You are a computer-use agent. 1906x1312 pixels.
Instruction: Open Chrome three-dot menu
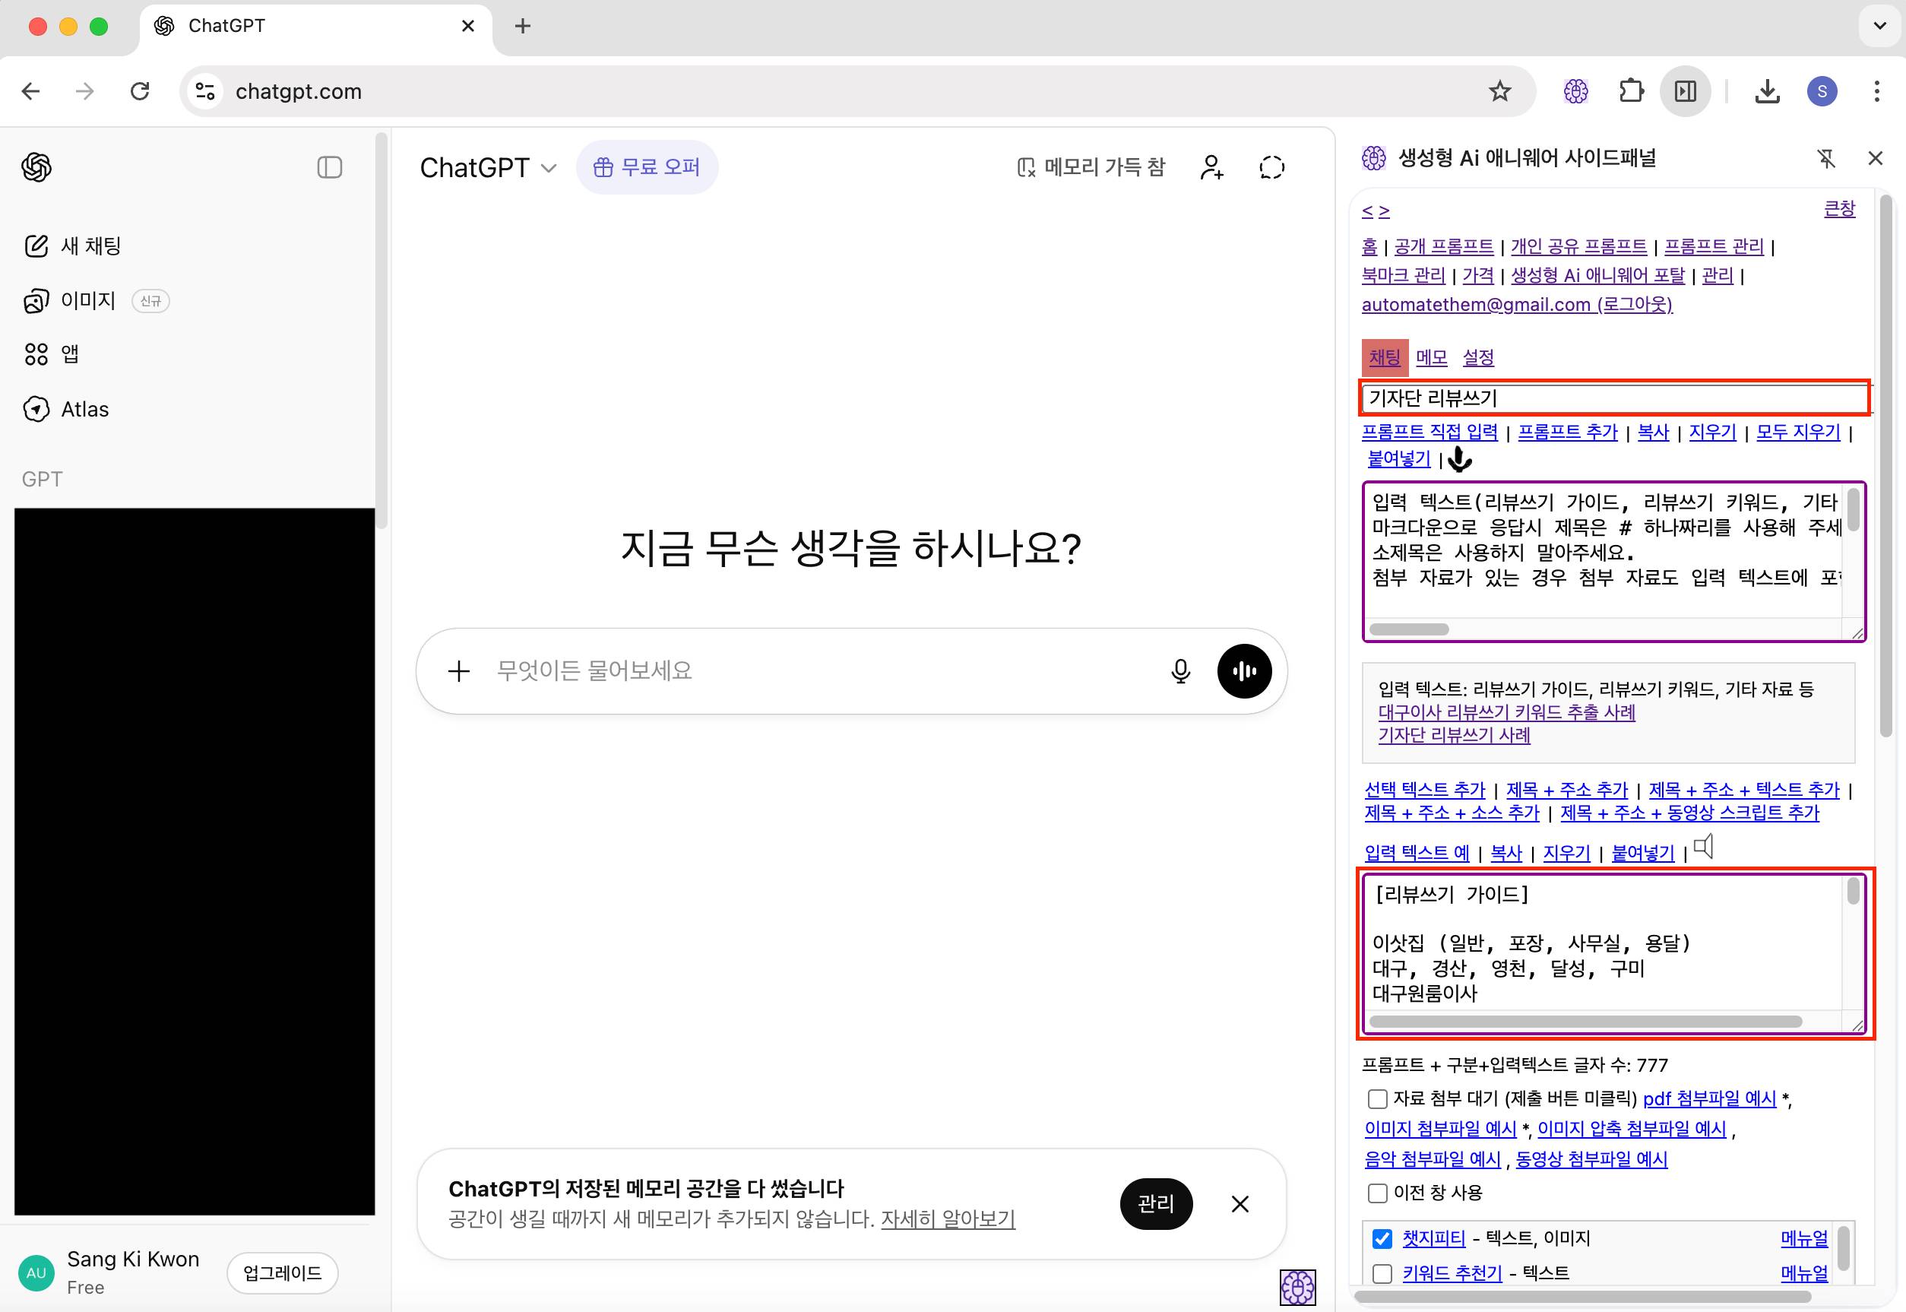click(x=1876, y=91)
